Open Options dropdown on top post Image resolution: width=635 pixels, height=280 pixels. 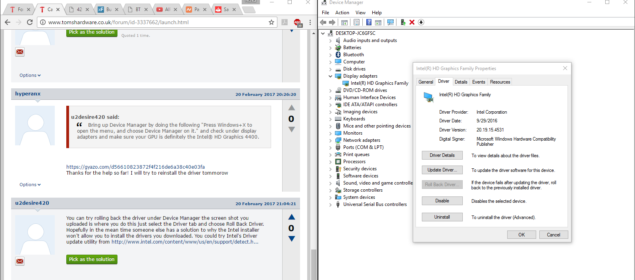30,75
